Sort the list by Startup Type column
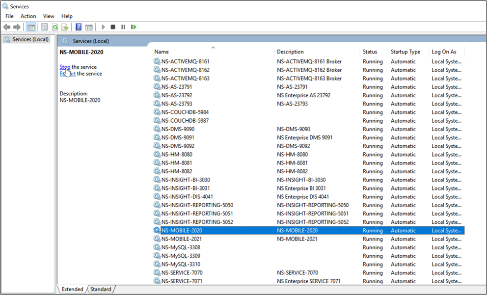This screenshot has width=487, height=295. click(405, 52)
